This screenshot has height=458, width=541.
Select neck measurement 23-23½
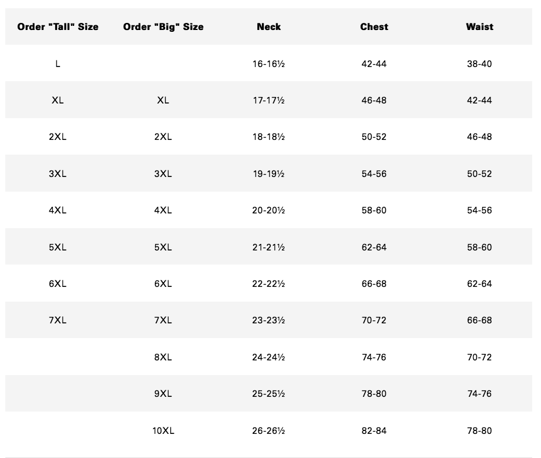click(x=268, y=320)
